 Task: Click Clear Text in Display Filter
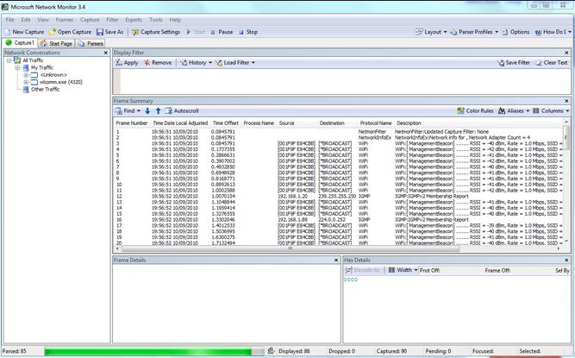click(552, 63)
